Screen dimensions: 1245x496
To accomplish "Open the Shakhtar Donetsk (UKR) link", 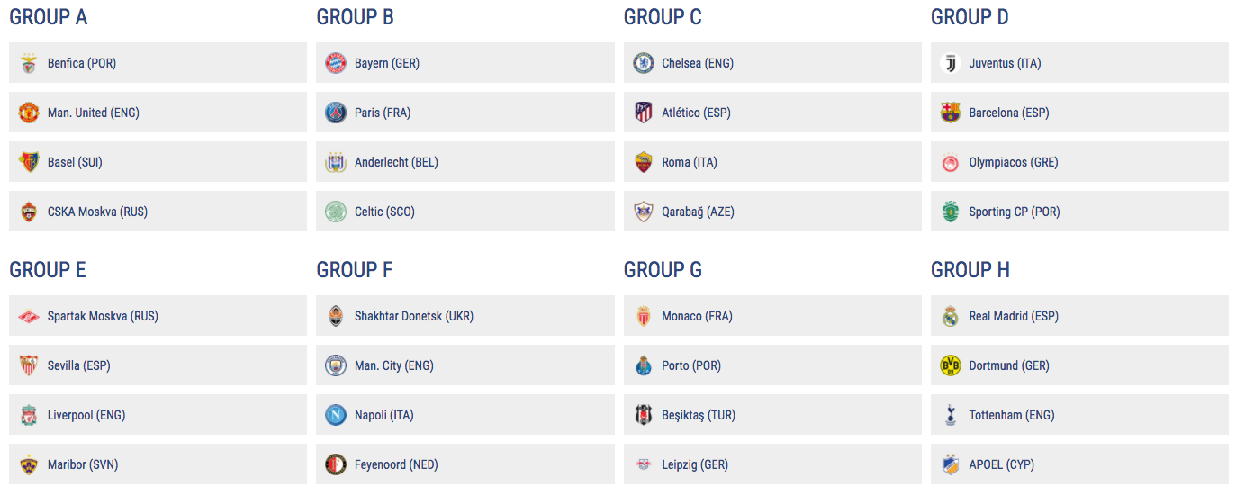I will tap(413, 316).
